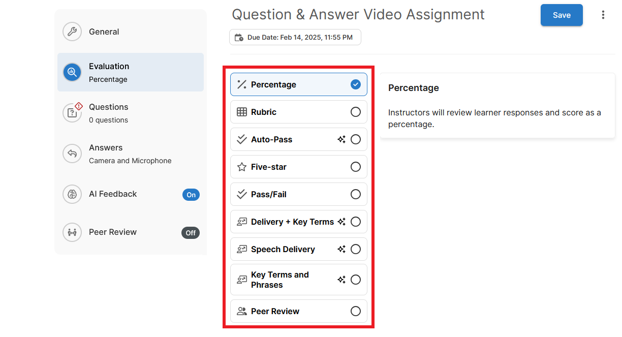Open the Answers tab label
Viewport: 622px width, 337px height.
(106, 147)
